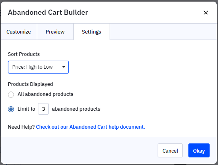
Task: Click the 'All abandoned products' label text
Action: click(45, 94)
